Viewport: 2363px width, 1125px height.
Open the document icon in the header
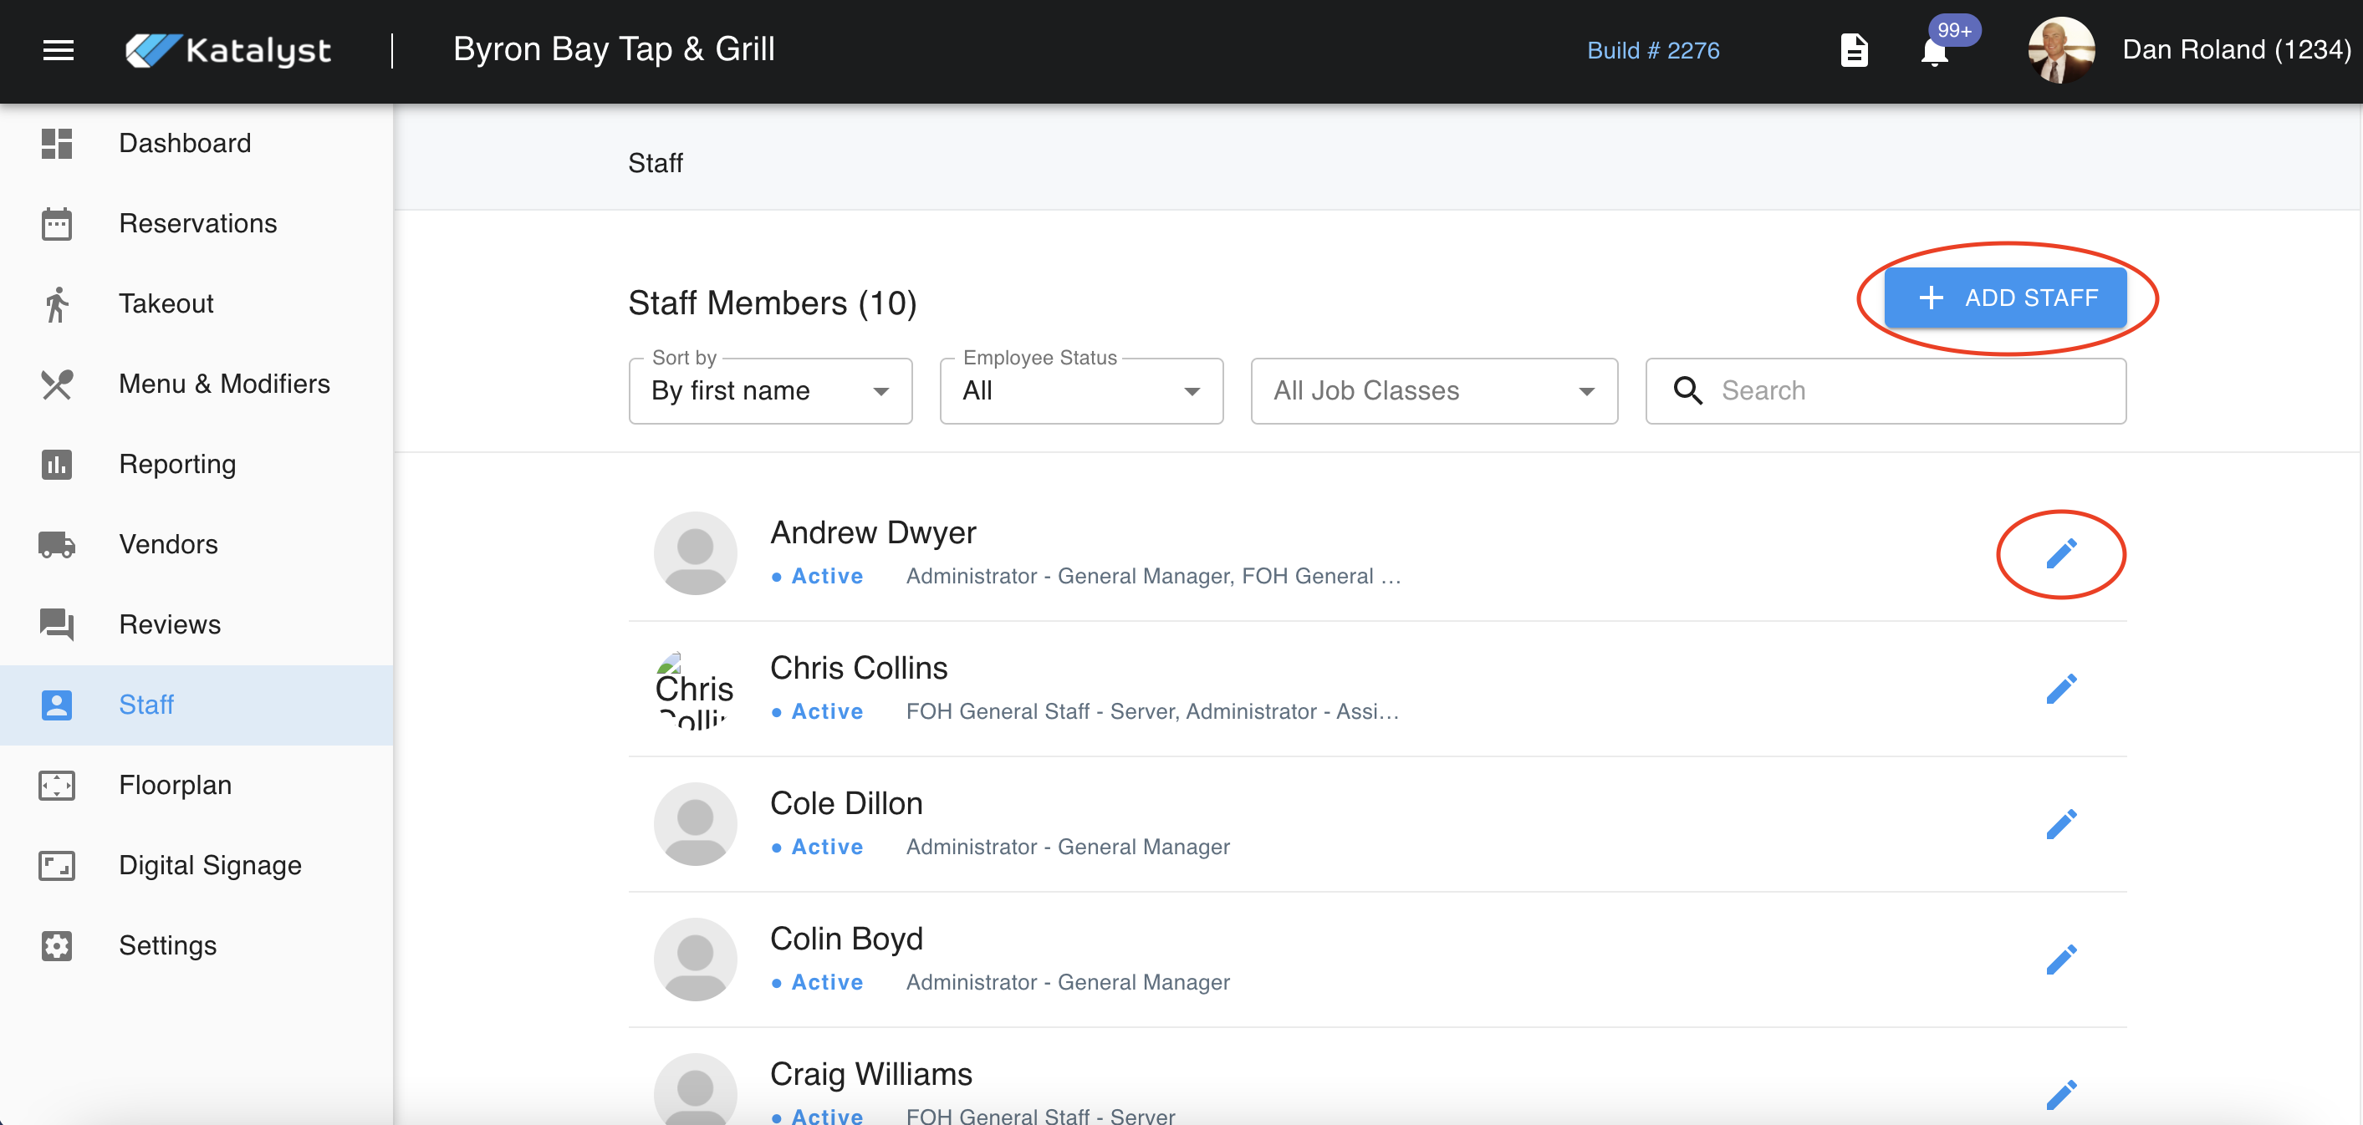(1854, 50)
